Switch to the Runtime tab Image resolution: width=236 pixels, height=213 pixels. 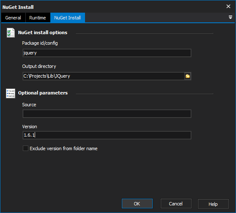tap(38, 18)
